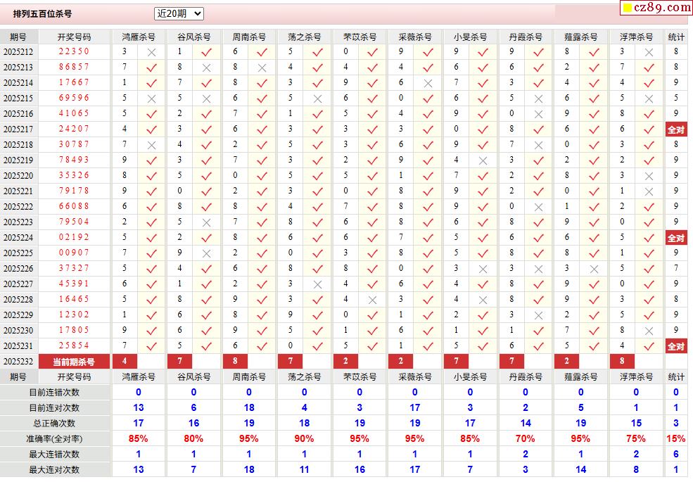Click the top 芣苡杀号 column header
This screenshot has height=482, width=693.
pyautogui.click(x=360, y=37)
